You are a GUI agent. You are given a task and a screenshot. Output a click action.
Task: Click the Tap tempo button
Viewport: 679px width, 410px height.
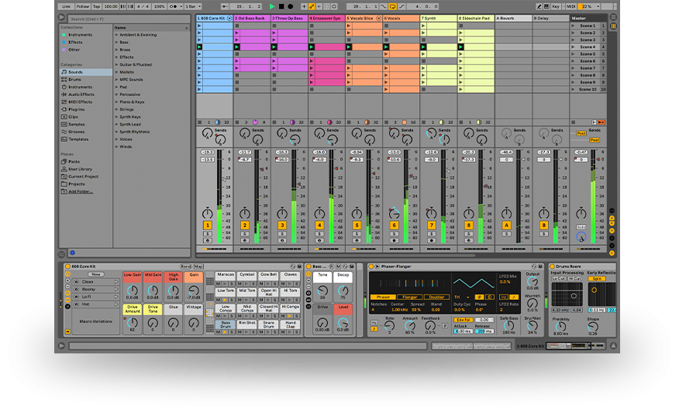(x=95, y=6)
